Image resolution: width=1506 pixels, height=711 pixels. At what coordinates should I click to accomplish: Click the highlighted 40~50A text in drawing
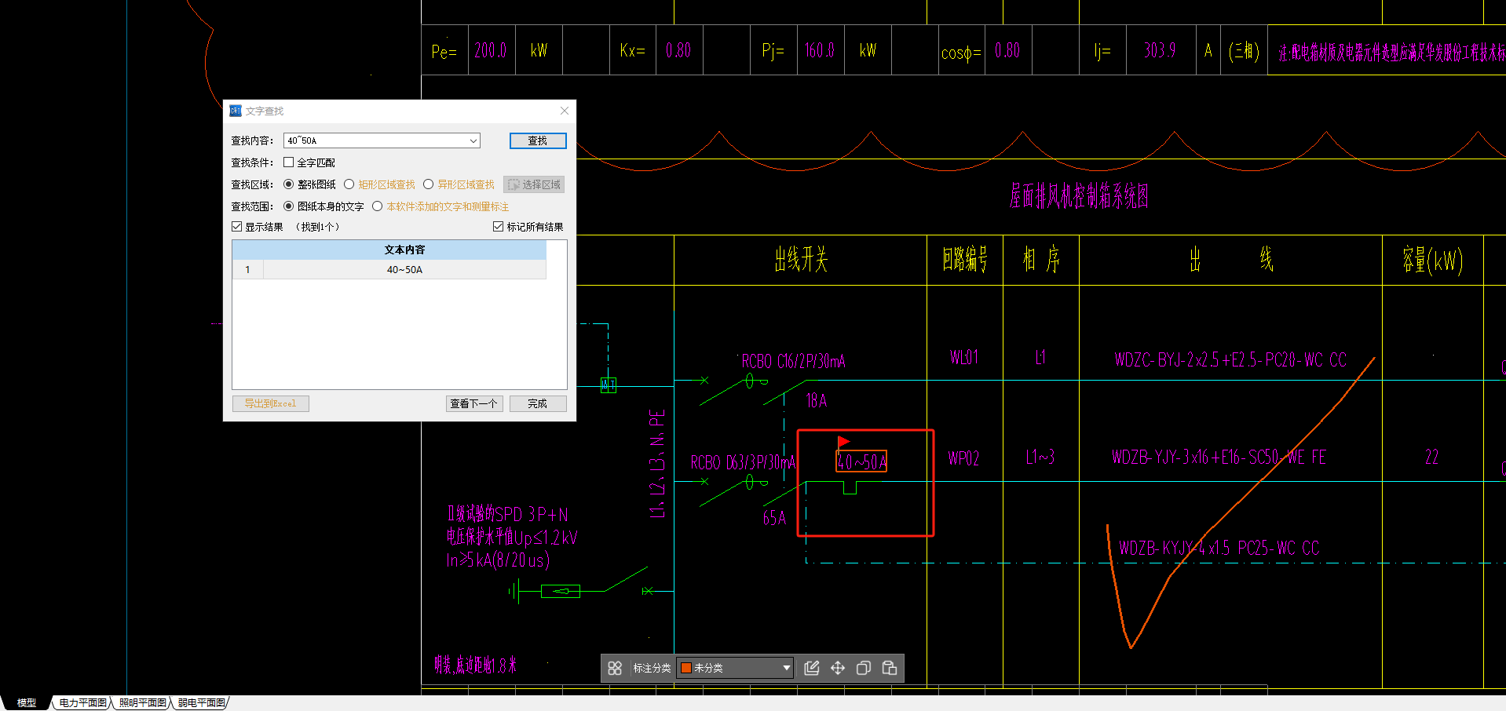coord(861,461)
